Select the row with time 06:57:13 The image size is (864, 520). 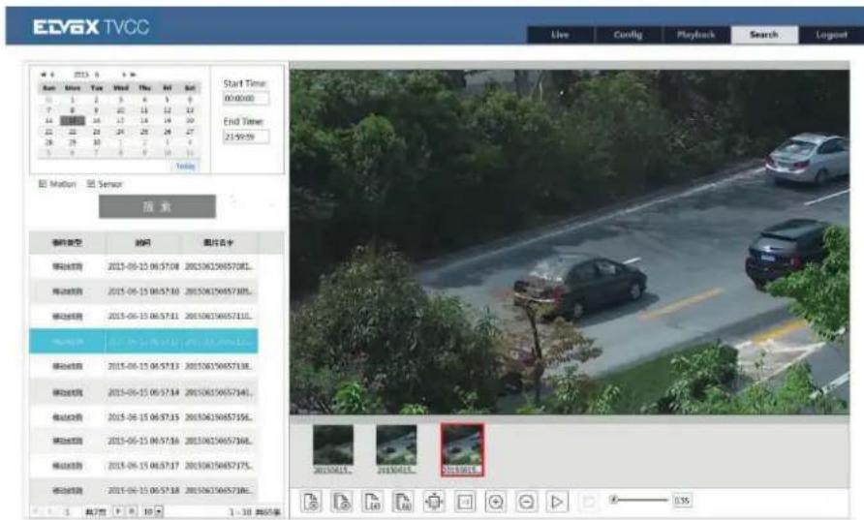143,366
